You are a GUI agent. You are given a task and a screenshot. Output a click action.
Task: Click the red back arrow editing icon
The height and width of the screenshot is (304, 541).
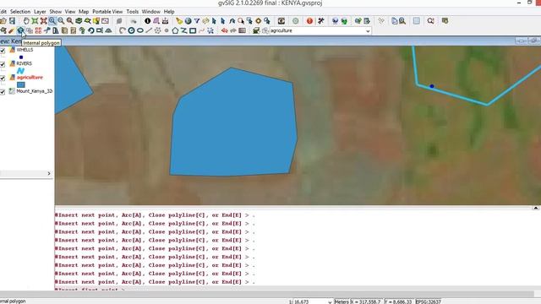(x=225, y=30)
